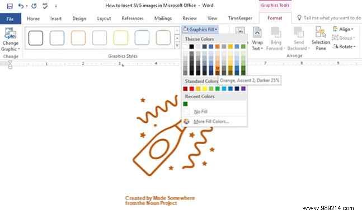Click the Graphics Fill dropdown button
362x213 pixels.
200,30
